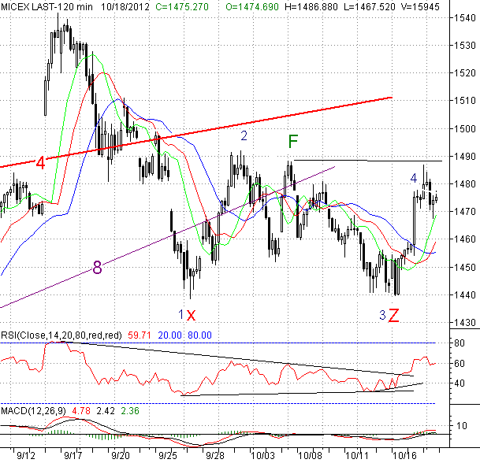
Task: Select the green F wave annotation
Action: pyautogui.click(x=293, y=142)
